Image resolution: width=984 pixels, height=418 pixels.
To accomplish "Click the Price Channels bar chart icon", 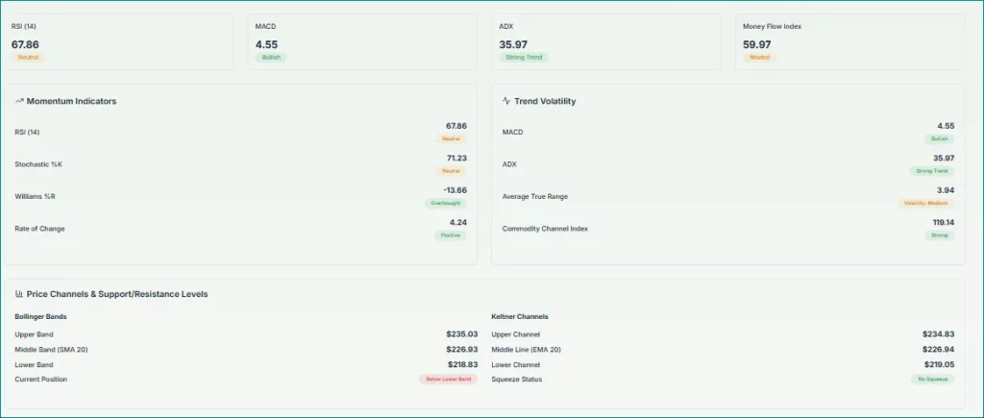I will click(x=19, y=294).
